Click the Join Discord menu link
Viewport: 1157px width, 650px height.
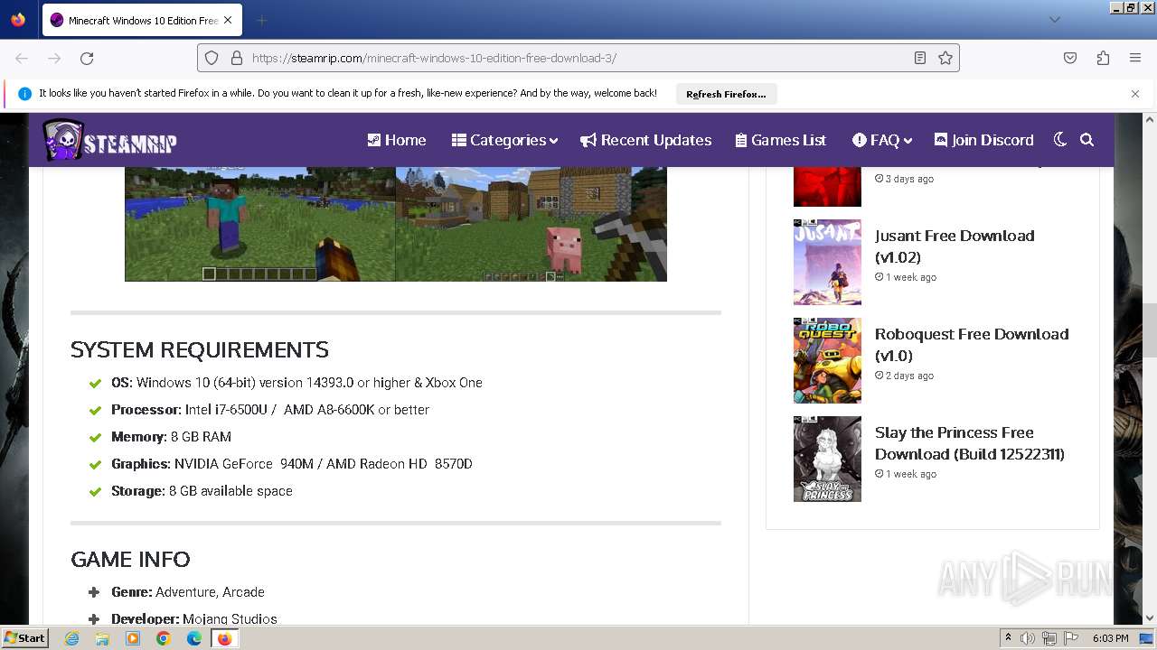[x=983, y=140]
